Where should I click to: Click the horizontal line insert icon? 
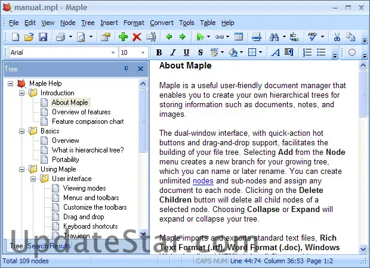[257, 37]
